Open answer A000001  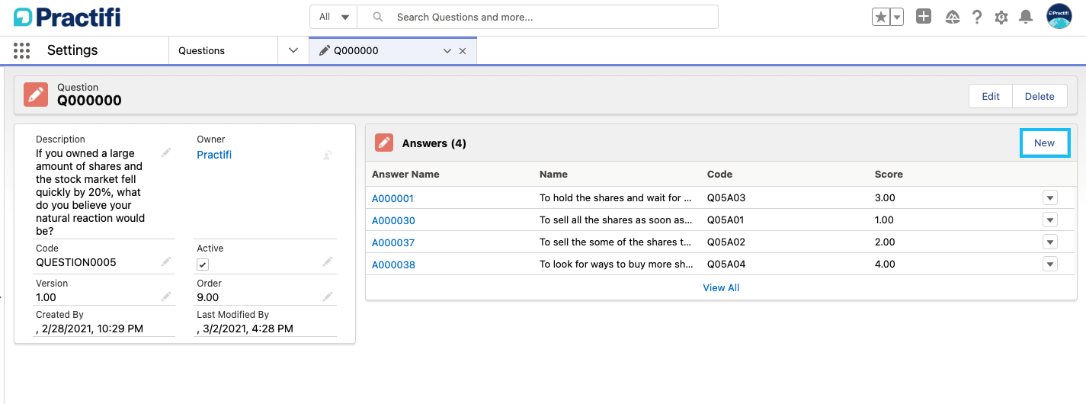(x=392, y=198)
